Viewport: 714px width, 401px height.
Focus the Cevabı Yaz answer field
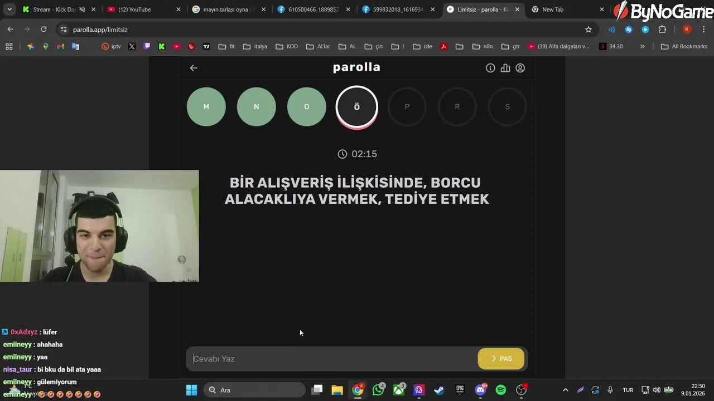point(332,359)
